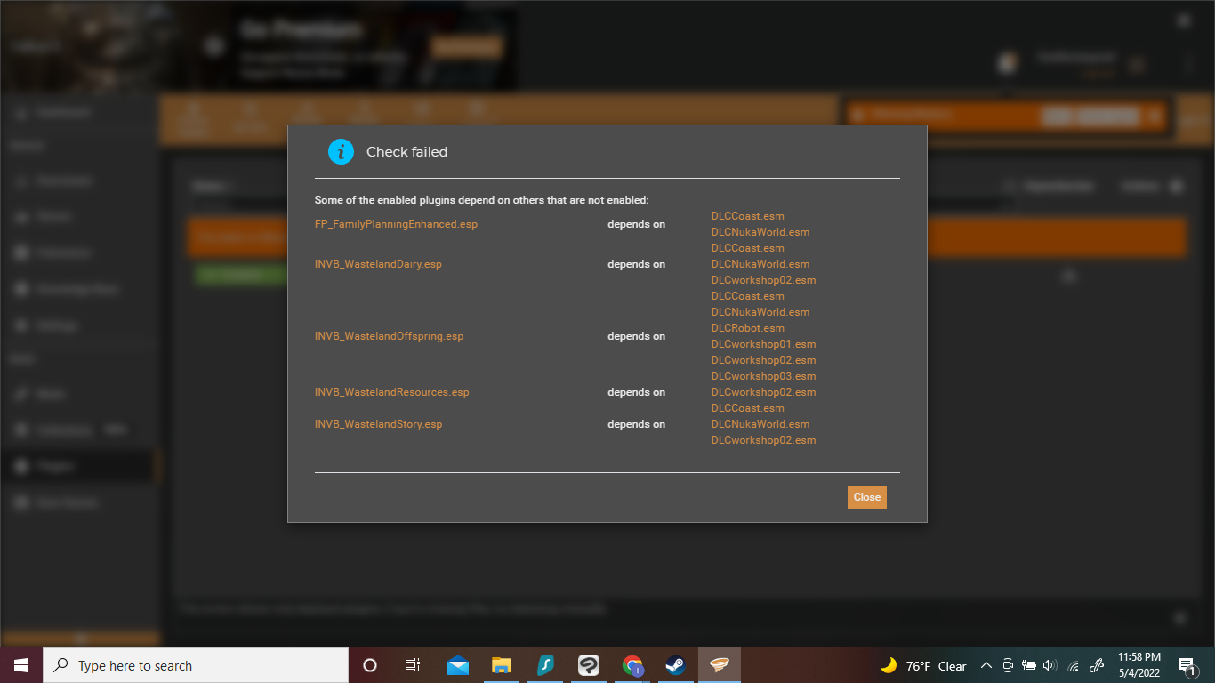Click DLCNukaWorld.esm in INVB_WastelandOffspring.esp dependencies
Screen dimensions: 1215x683
760,312
